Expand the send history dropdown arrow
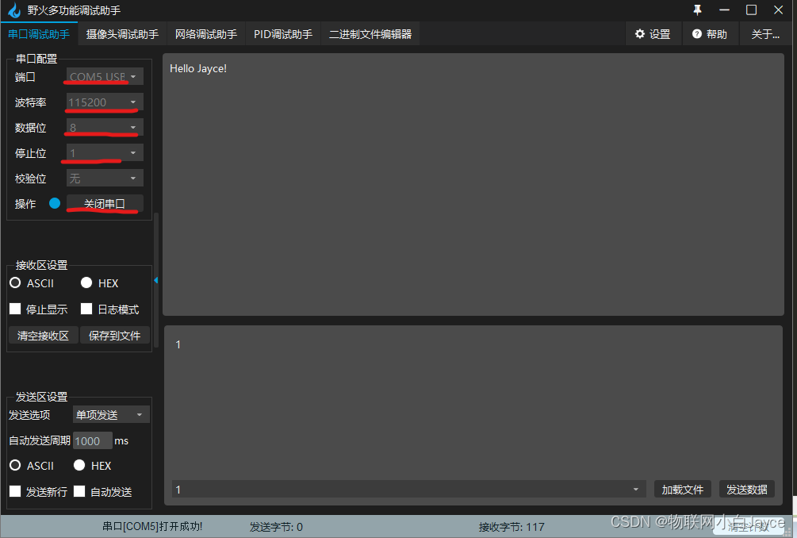Image resolution: width=797 pixels, height=538 pixels. 636,489
